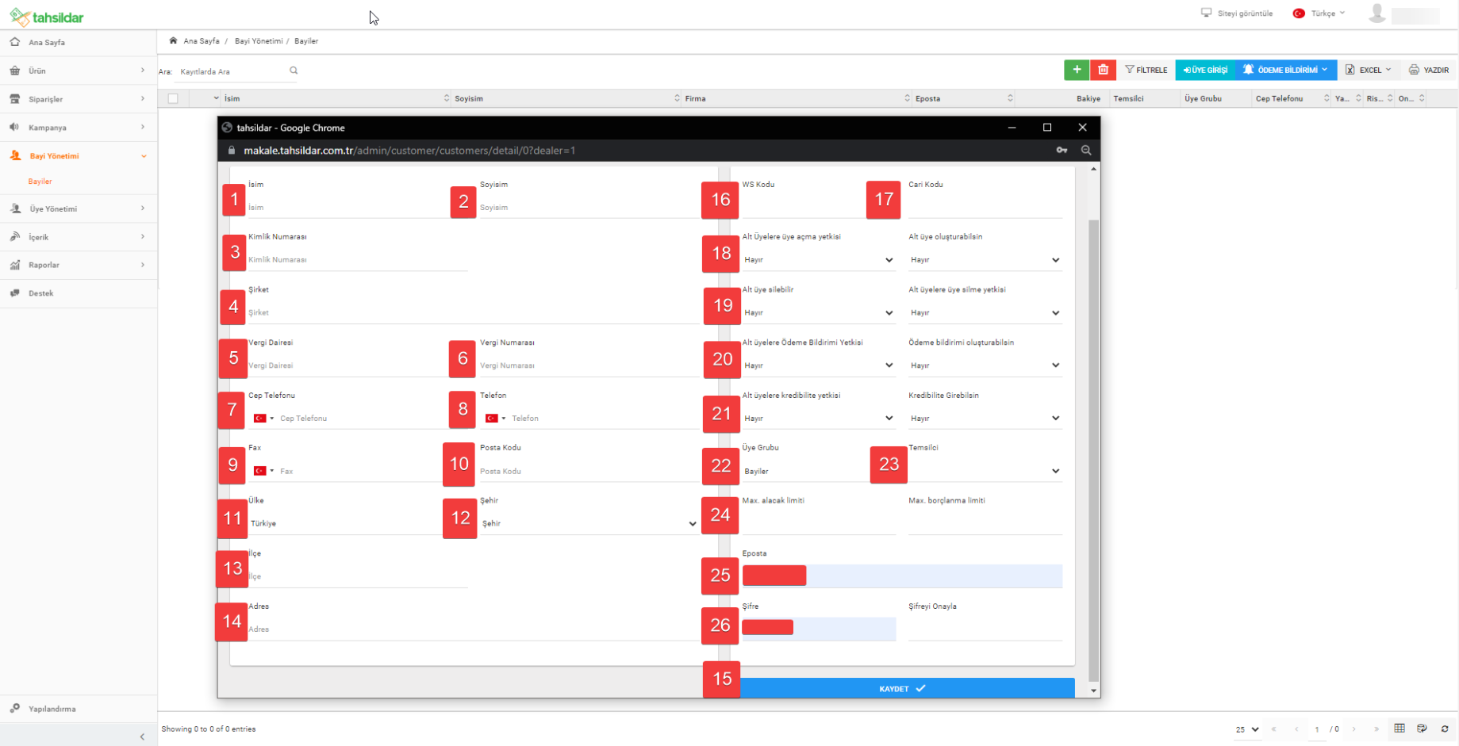The height and width of the screenshot is (746, 1459).
Task: Open Alt üyelere üye silme yetkisi dropdown
Action: pyautogui.click(x=985, y=312)
